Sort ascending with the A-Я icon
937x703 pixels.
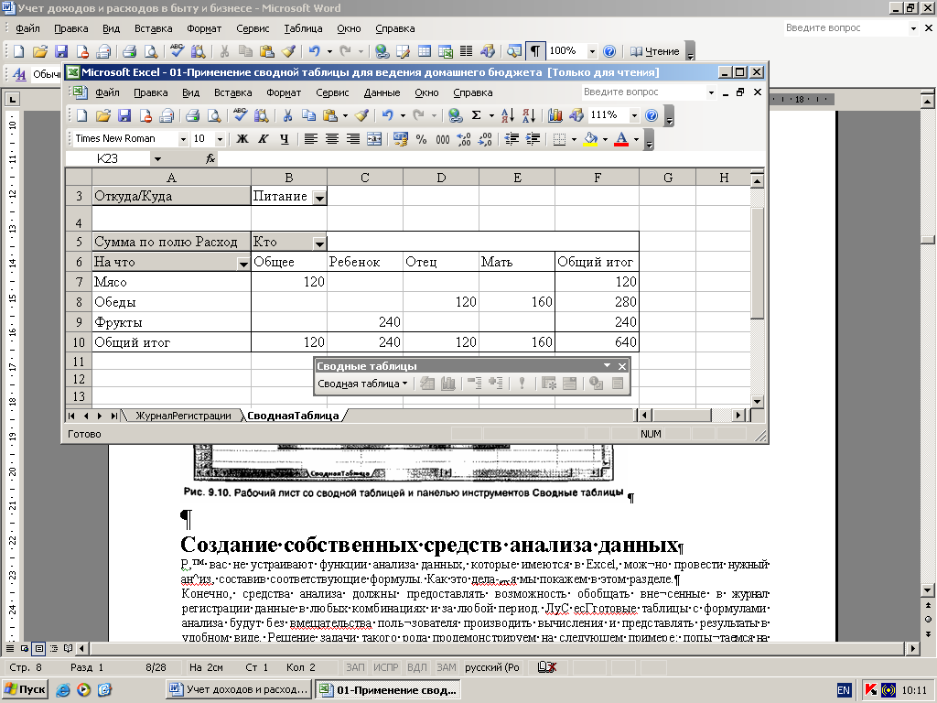[508, 115]
